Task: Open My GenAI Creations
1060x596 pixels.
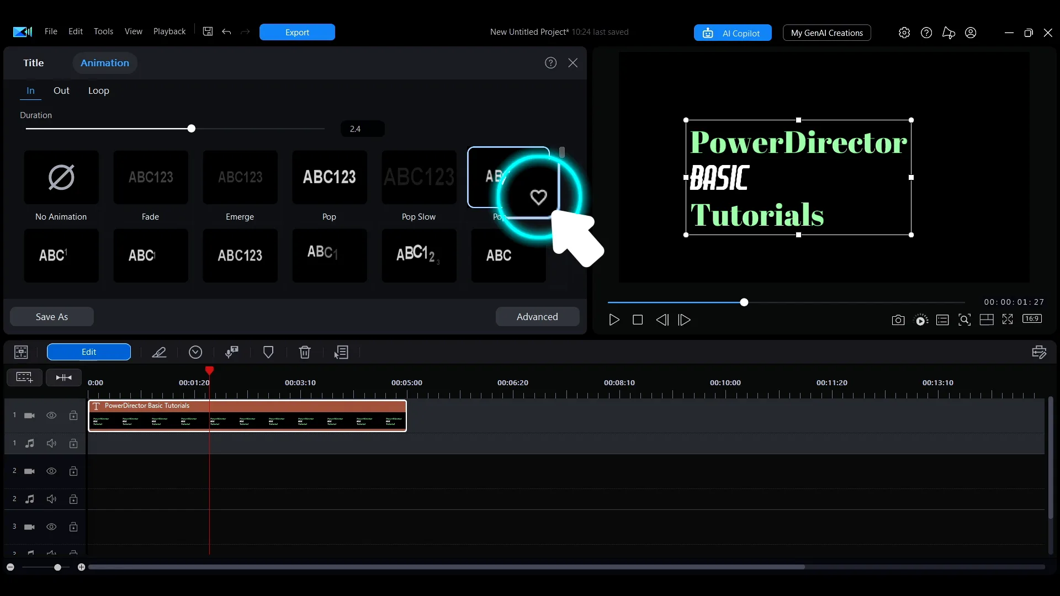Action: point(827,33)
